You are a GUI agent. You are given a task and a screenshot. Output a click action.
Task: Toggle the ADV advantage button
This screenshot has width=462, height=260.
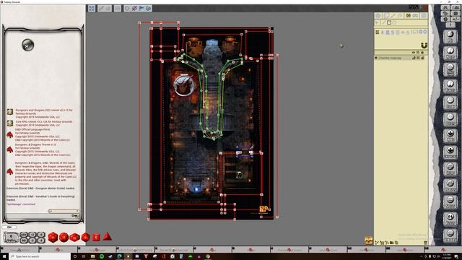point(24,235)
